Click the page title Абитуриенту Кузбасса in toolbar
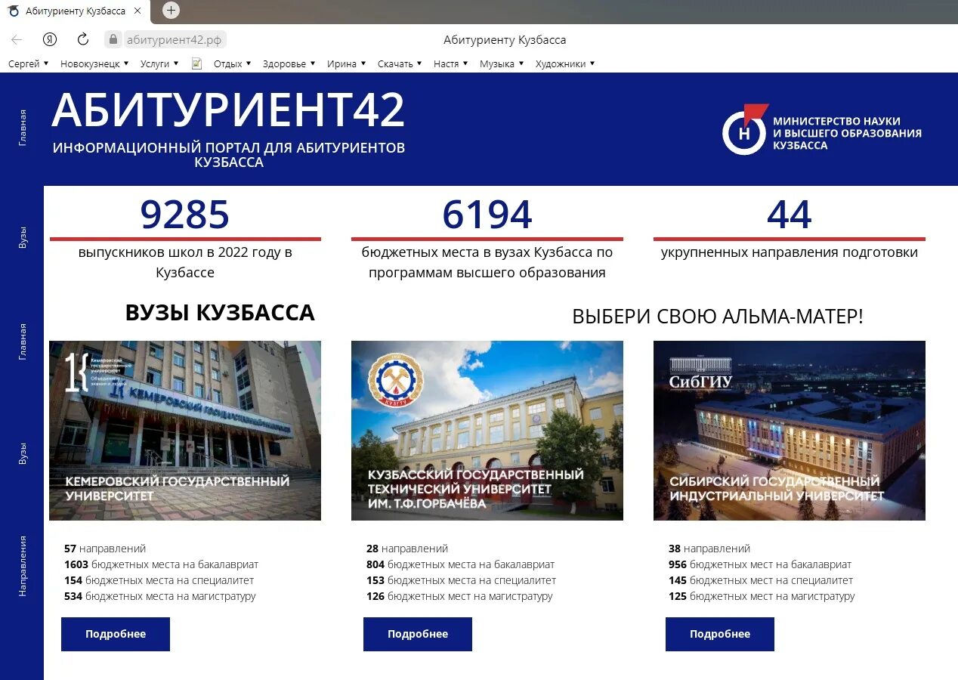The image size is (958, 680). [505, 40]
